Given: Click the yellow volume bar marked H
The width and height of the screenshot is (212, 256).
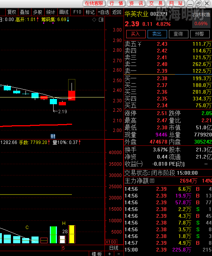Looking at the screenshot, I should 72,234.
